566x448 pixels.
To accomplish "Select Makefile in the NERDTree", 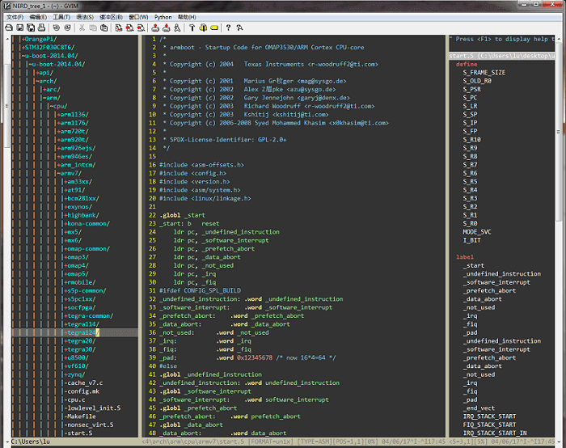I will tap(81, 416).
